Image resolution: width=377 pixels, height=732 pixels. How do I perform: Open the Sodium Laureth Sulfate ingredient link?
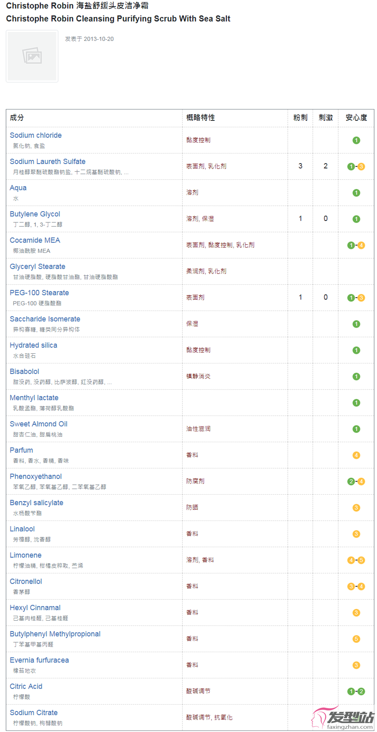(48, 162)
